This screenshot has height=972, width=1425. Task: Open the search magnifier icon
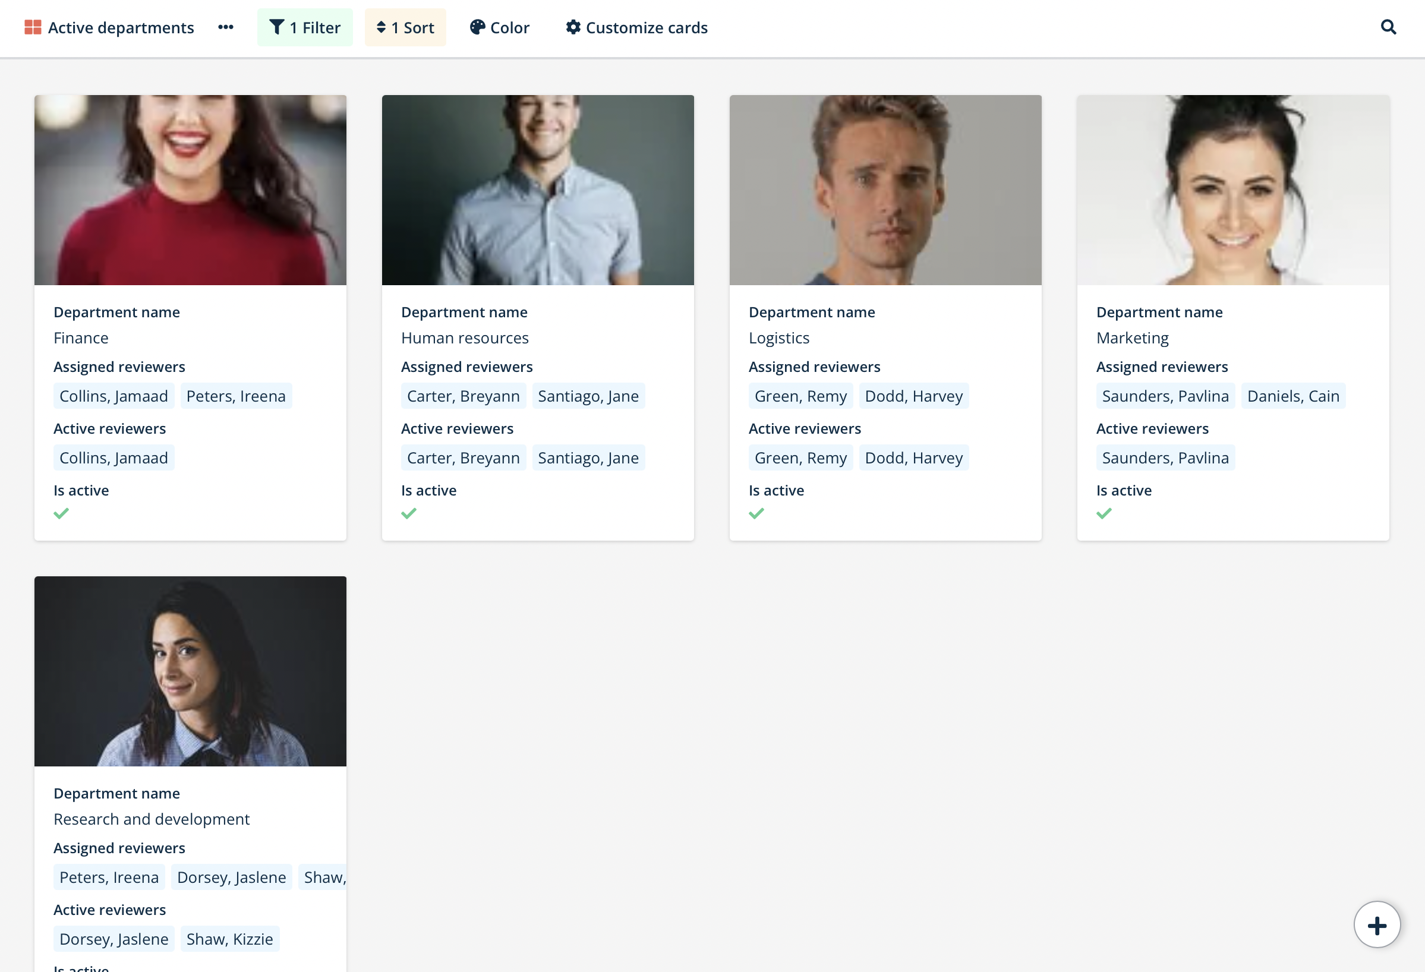coord(1388,27)
